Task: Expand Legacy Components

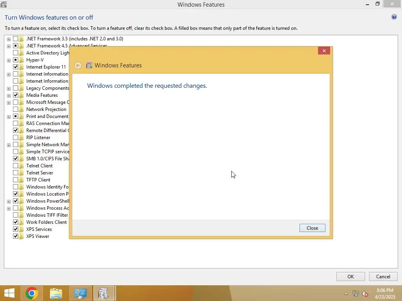Action: tap(9, 89)
